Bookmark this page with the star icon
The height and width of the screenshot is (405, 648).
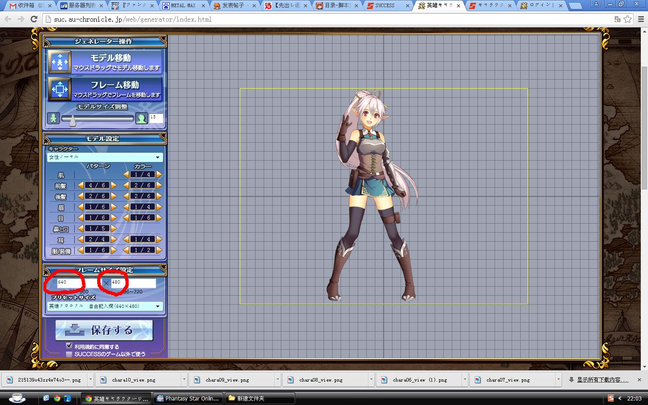coord(627,19)
